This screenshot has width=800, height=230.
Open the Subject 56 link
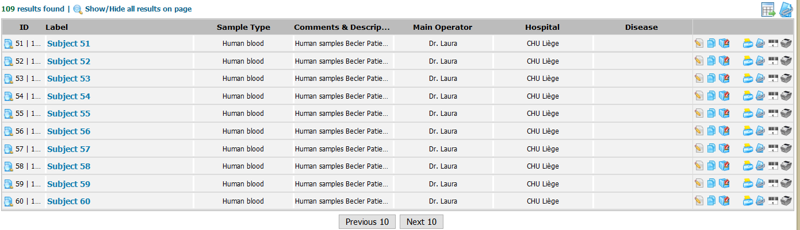(68, 131)
